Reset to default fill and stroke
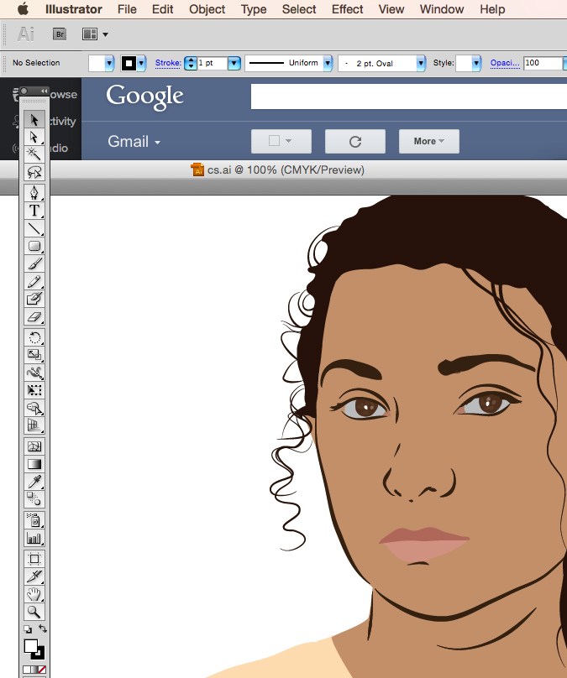This screenshot has width=567, height=678. click(27, 629)
